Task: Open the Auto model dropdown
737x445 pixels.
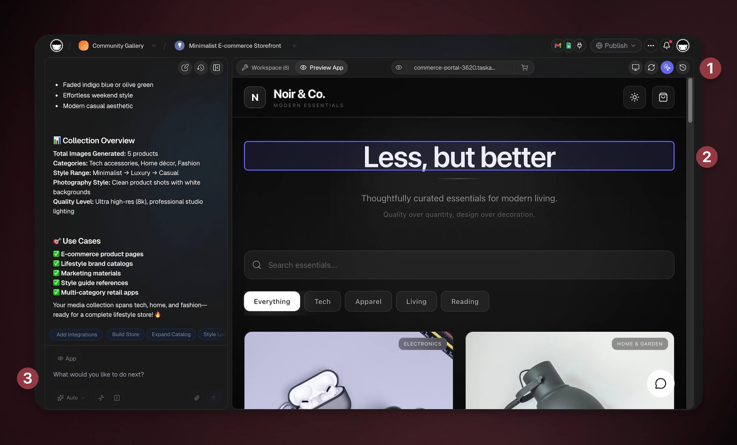Action: pos(71,398)
